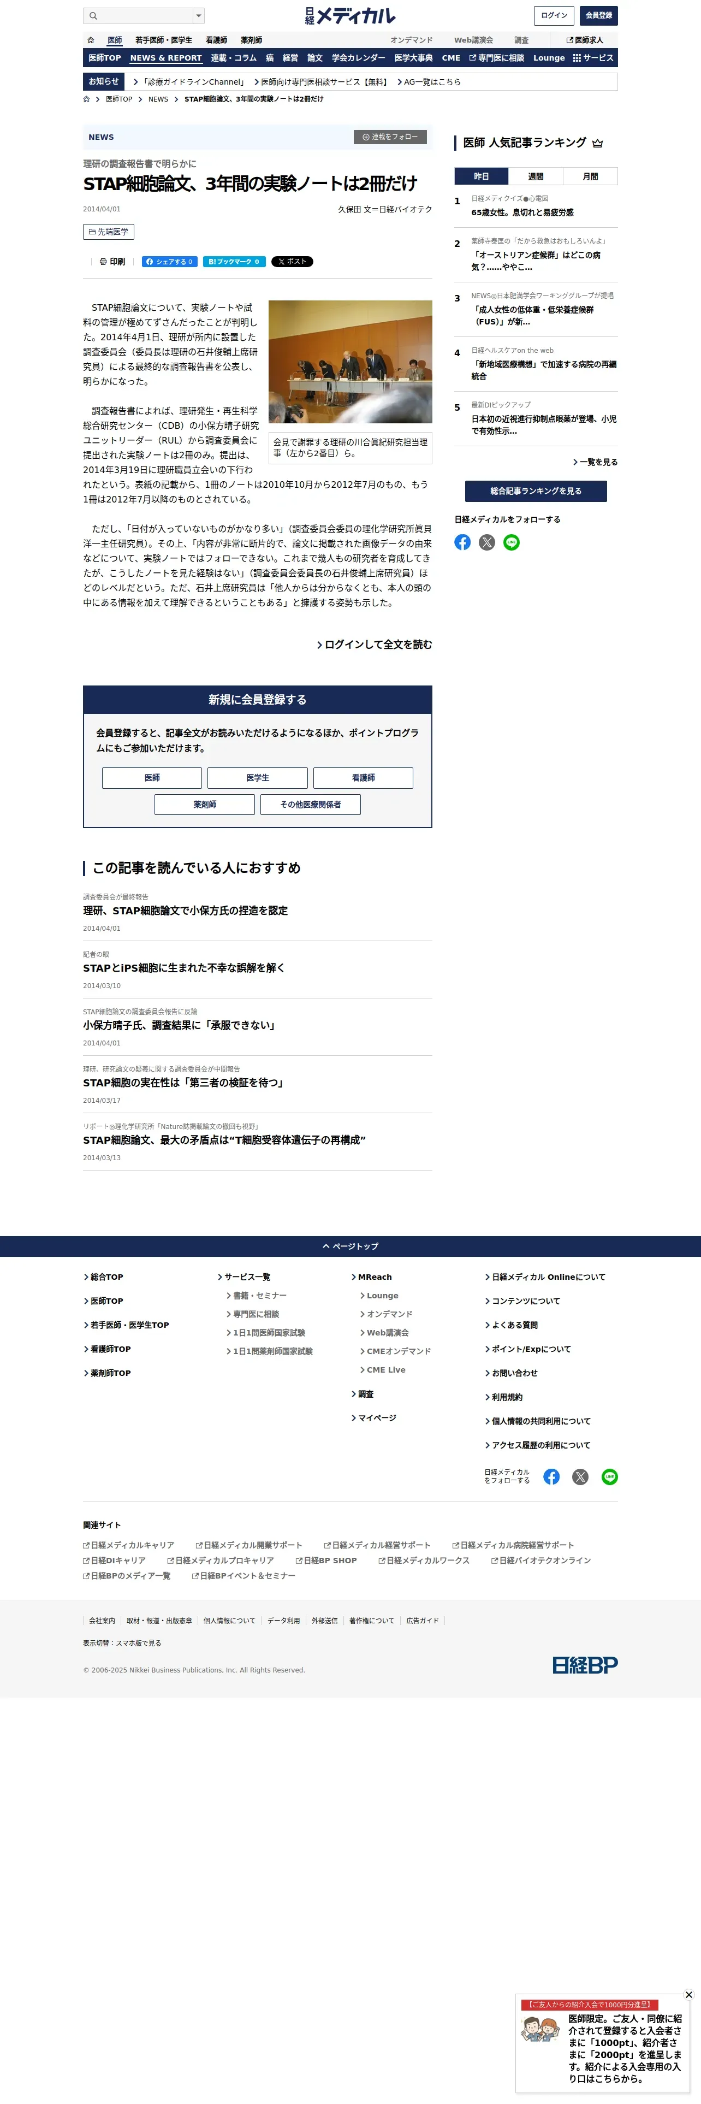This screenshot has height=2104, width=701.
Task: Expand footer 総合TOP chevron link
Action: point(104,1278)
